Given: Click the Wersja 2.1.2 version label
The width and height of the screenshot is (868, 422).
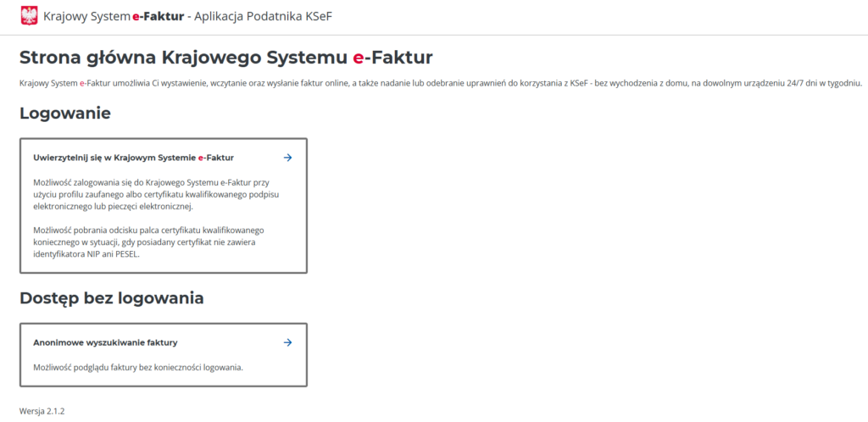Looking at the screenshot, I should 42,411.
